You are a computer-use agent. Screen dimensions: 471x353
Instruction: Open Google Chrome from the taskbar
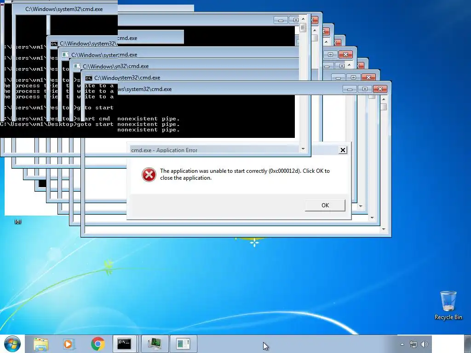tap(98, 344)
